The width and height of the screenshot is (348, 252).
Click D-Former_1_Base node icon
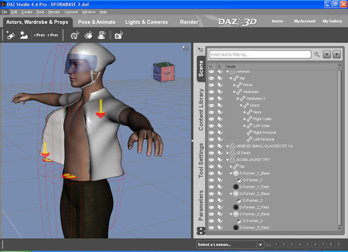(236, 173)
